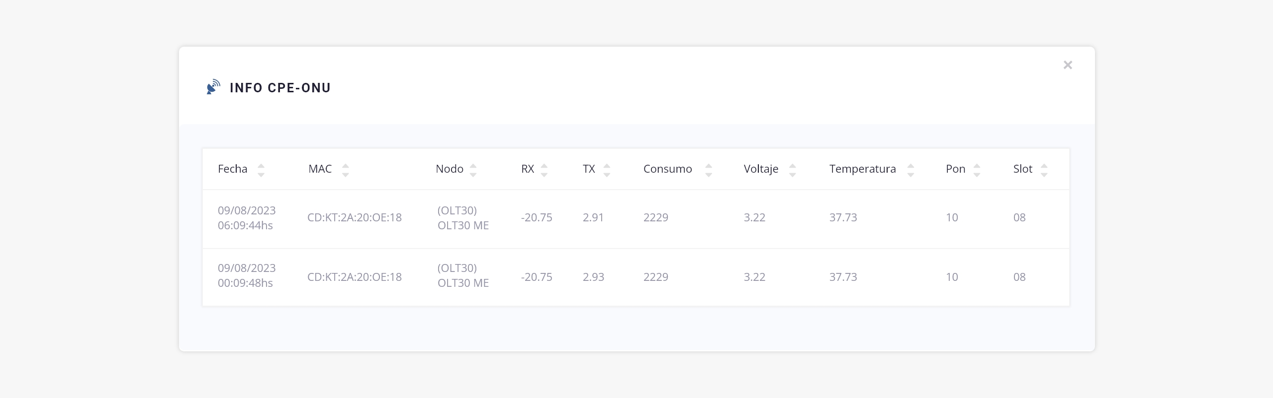The width and height of the screenshot is (1273, 398).
Task: Sort table by MAC column arrows
Action: pyautogui.click(x=345, y=170)
